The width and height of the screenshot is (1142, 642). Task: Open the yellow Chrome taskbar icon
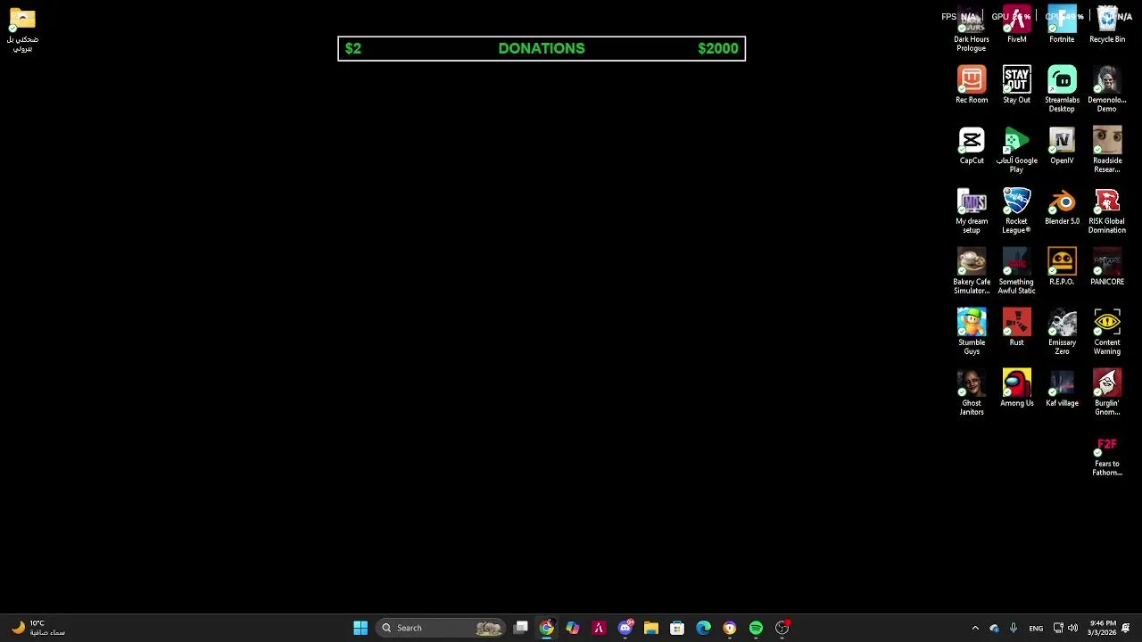(730, 628)
